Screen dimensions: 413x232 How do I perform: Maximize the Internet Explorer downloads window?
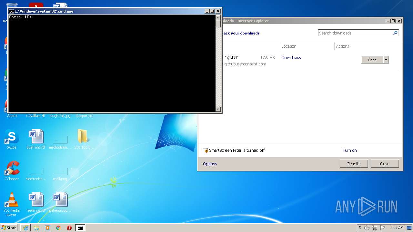(393, 21)
